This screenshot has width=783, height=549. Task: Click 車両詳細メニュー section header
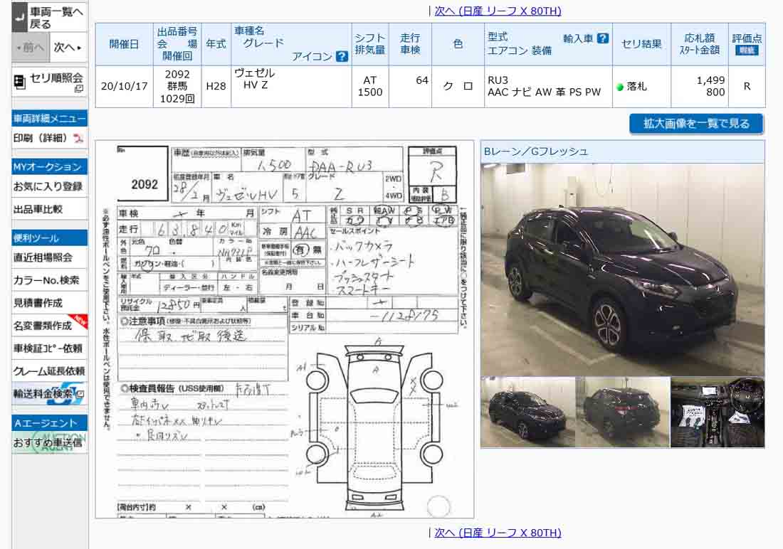pos(49,119)
